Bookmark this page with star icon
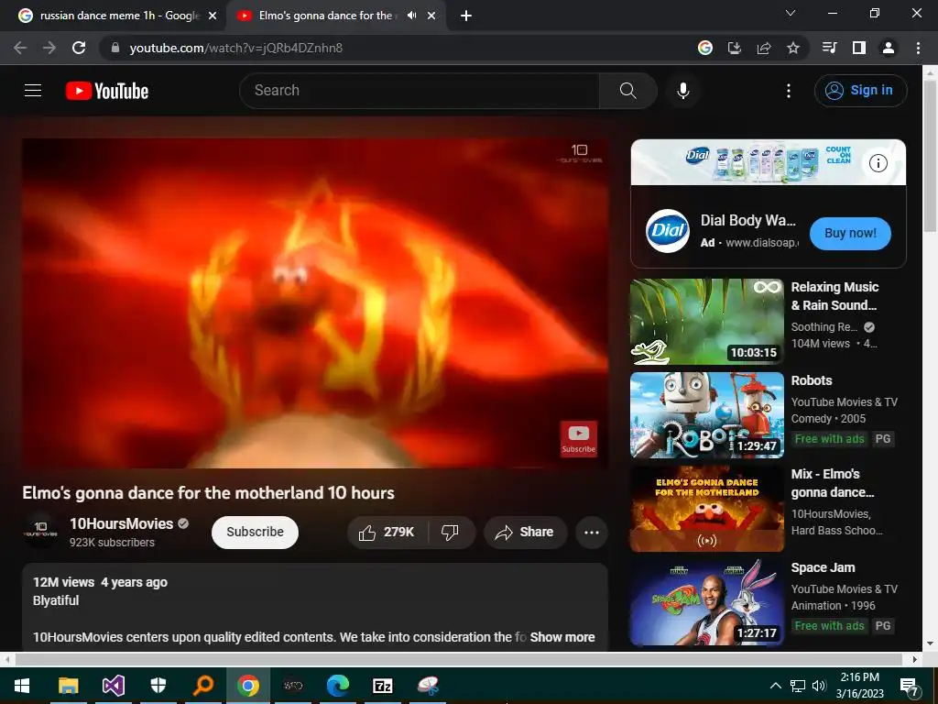938x704 pixels. click(793, 48)
